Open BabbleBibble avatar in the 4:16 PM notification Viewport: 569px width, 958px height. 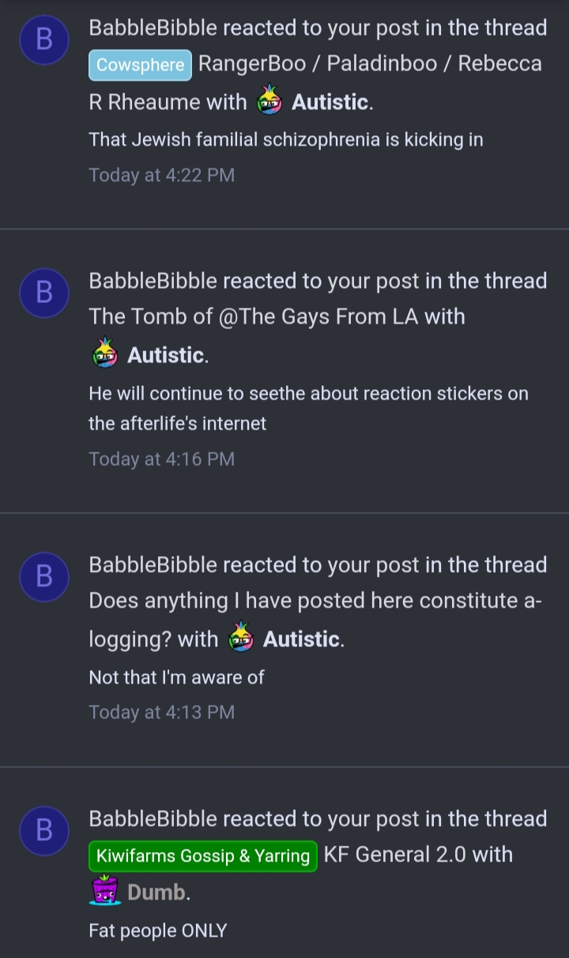pyautogui.click(x=44, y=293)
